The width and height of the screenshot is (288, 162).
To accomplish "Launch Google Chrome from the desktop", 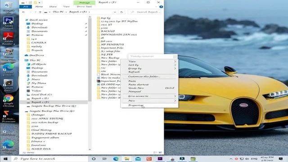I will tap(9, 101).
